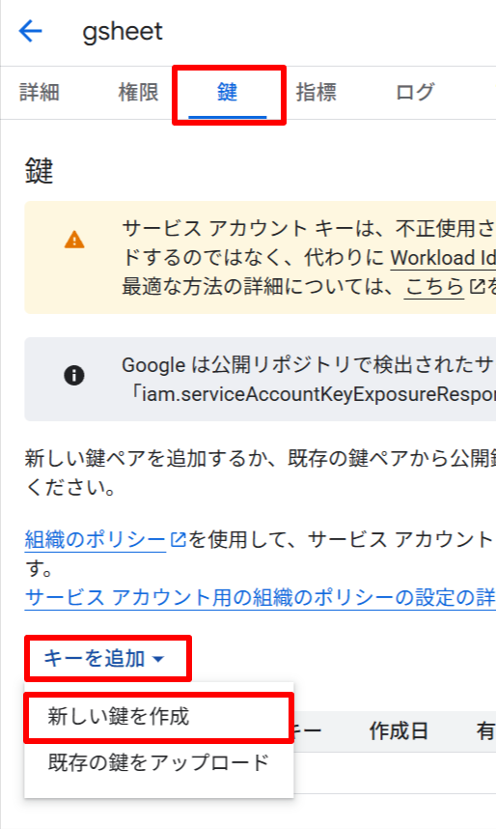
Task: Open the サービス アカウント用の組織のポリシー link
Action: pos(260,597)
